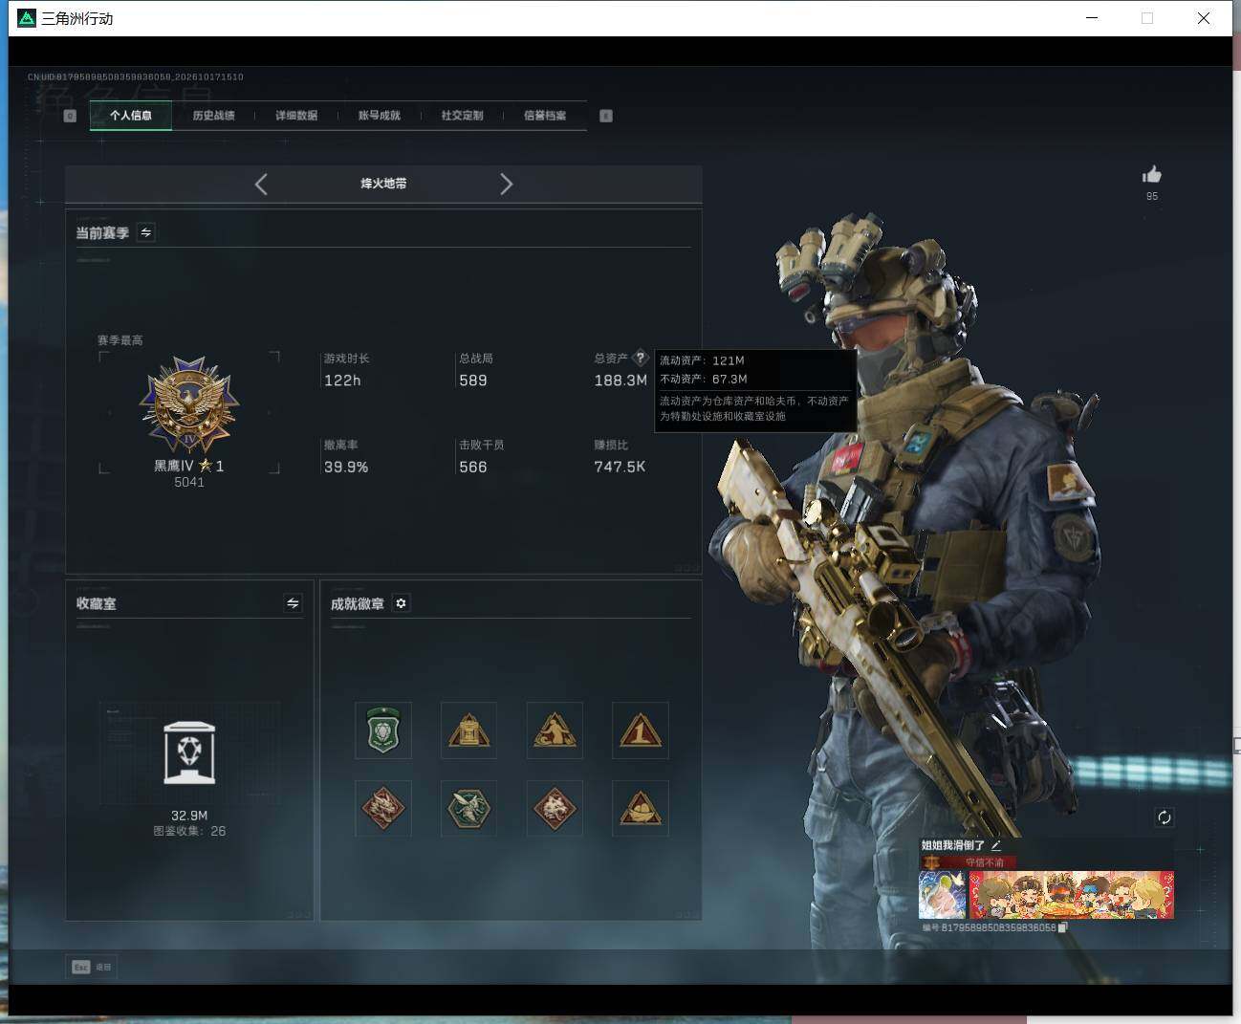This screenshot has width=1241, height=1024.
Task: Click the 黑鹰IV rank medal emblem
Action: pyautogui.click(x=188, y=405)
